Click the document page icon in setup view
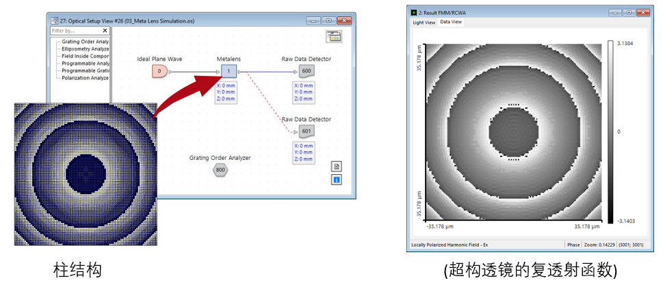Image resolution: width=663 pixels, height=285 pixels. click(337, 166)
